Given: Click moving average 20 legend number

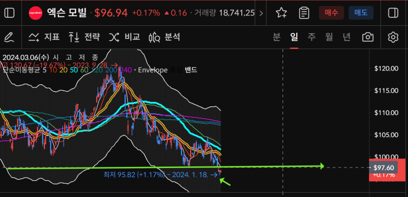Looking at the screenshot, I should (x=63, y=70).
